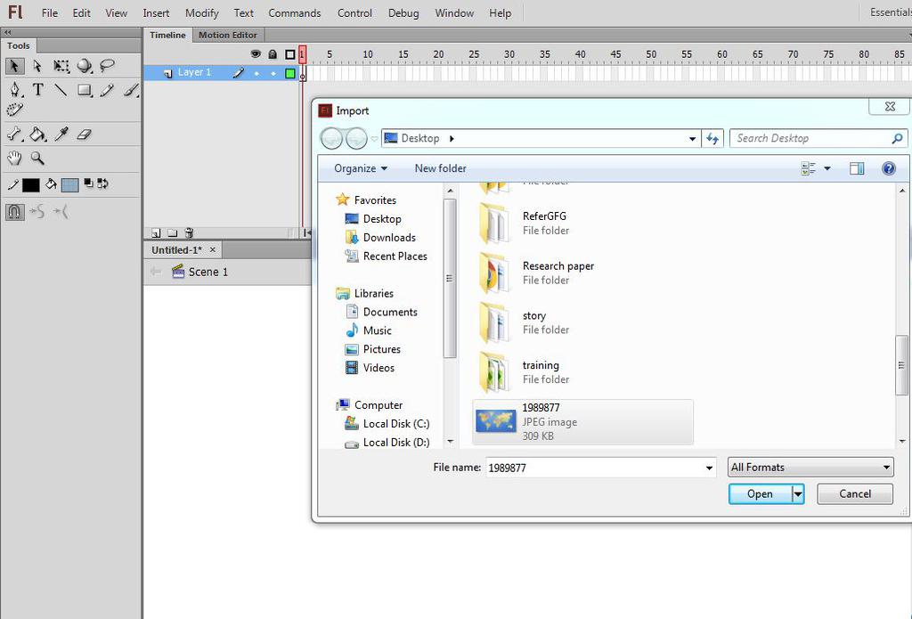Toggle Snap to Objects magnet button
The height and width of the screenshot is (619, 912).
tap(14, 212)
